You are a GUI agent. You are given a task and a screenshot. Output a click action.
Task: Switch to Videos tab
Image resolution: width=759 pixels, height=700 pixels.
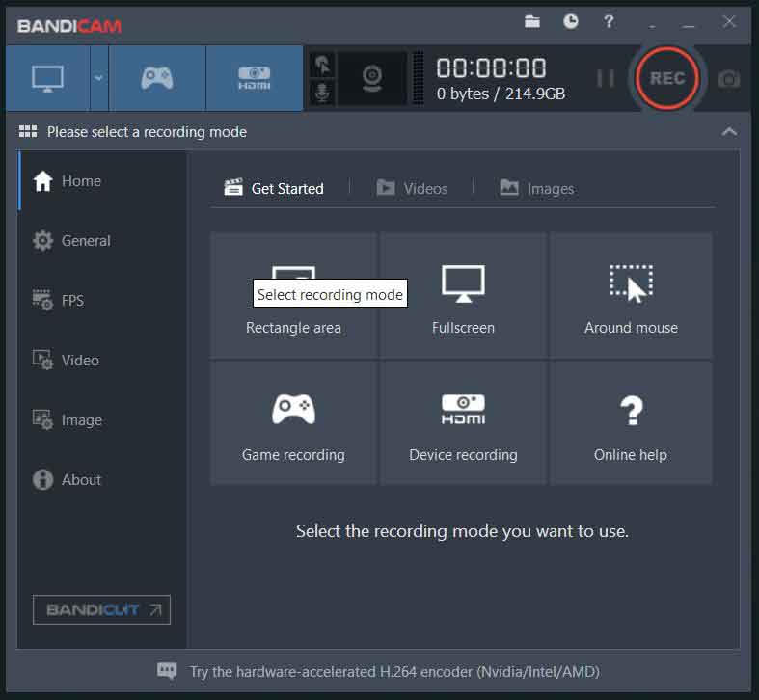412,188
